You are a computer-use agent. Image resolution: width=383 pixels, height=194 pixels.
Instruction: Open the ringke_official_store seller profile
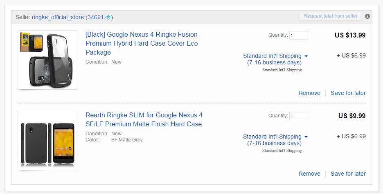coord(58,17)
